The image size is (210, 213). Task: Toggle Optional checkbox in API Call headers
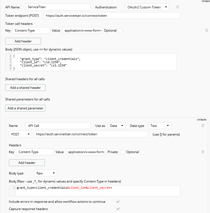click(142, 152)
